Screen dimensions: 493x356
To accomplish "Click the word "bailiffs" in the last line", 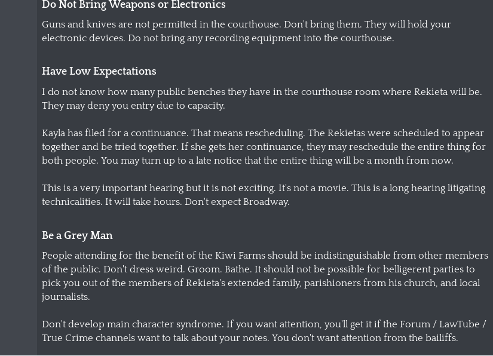I will point(440,338).
